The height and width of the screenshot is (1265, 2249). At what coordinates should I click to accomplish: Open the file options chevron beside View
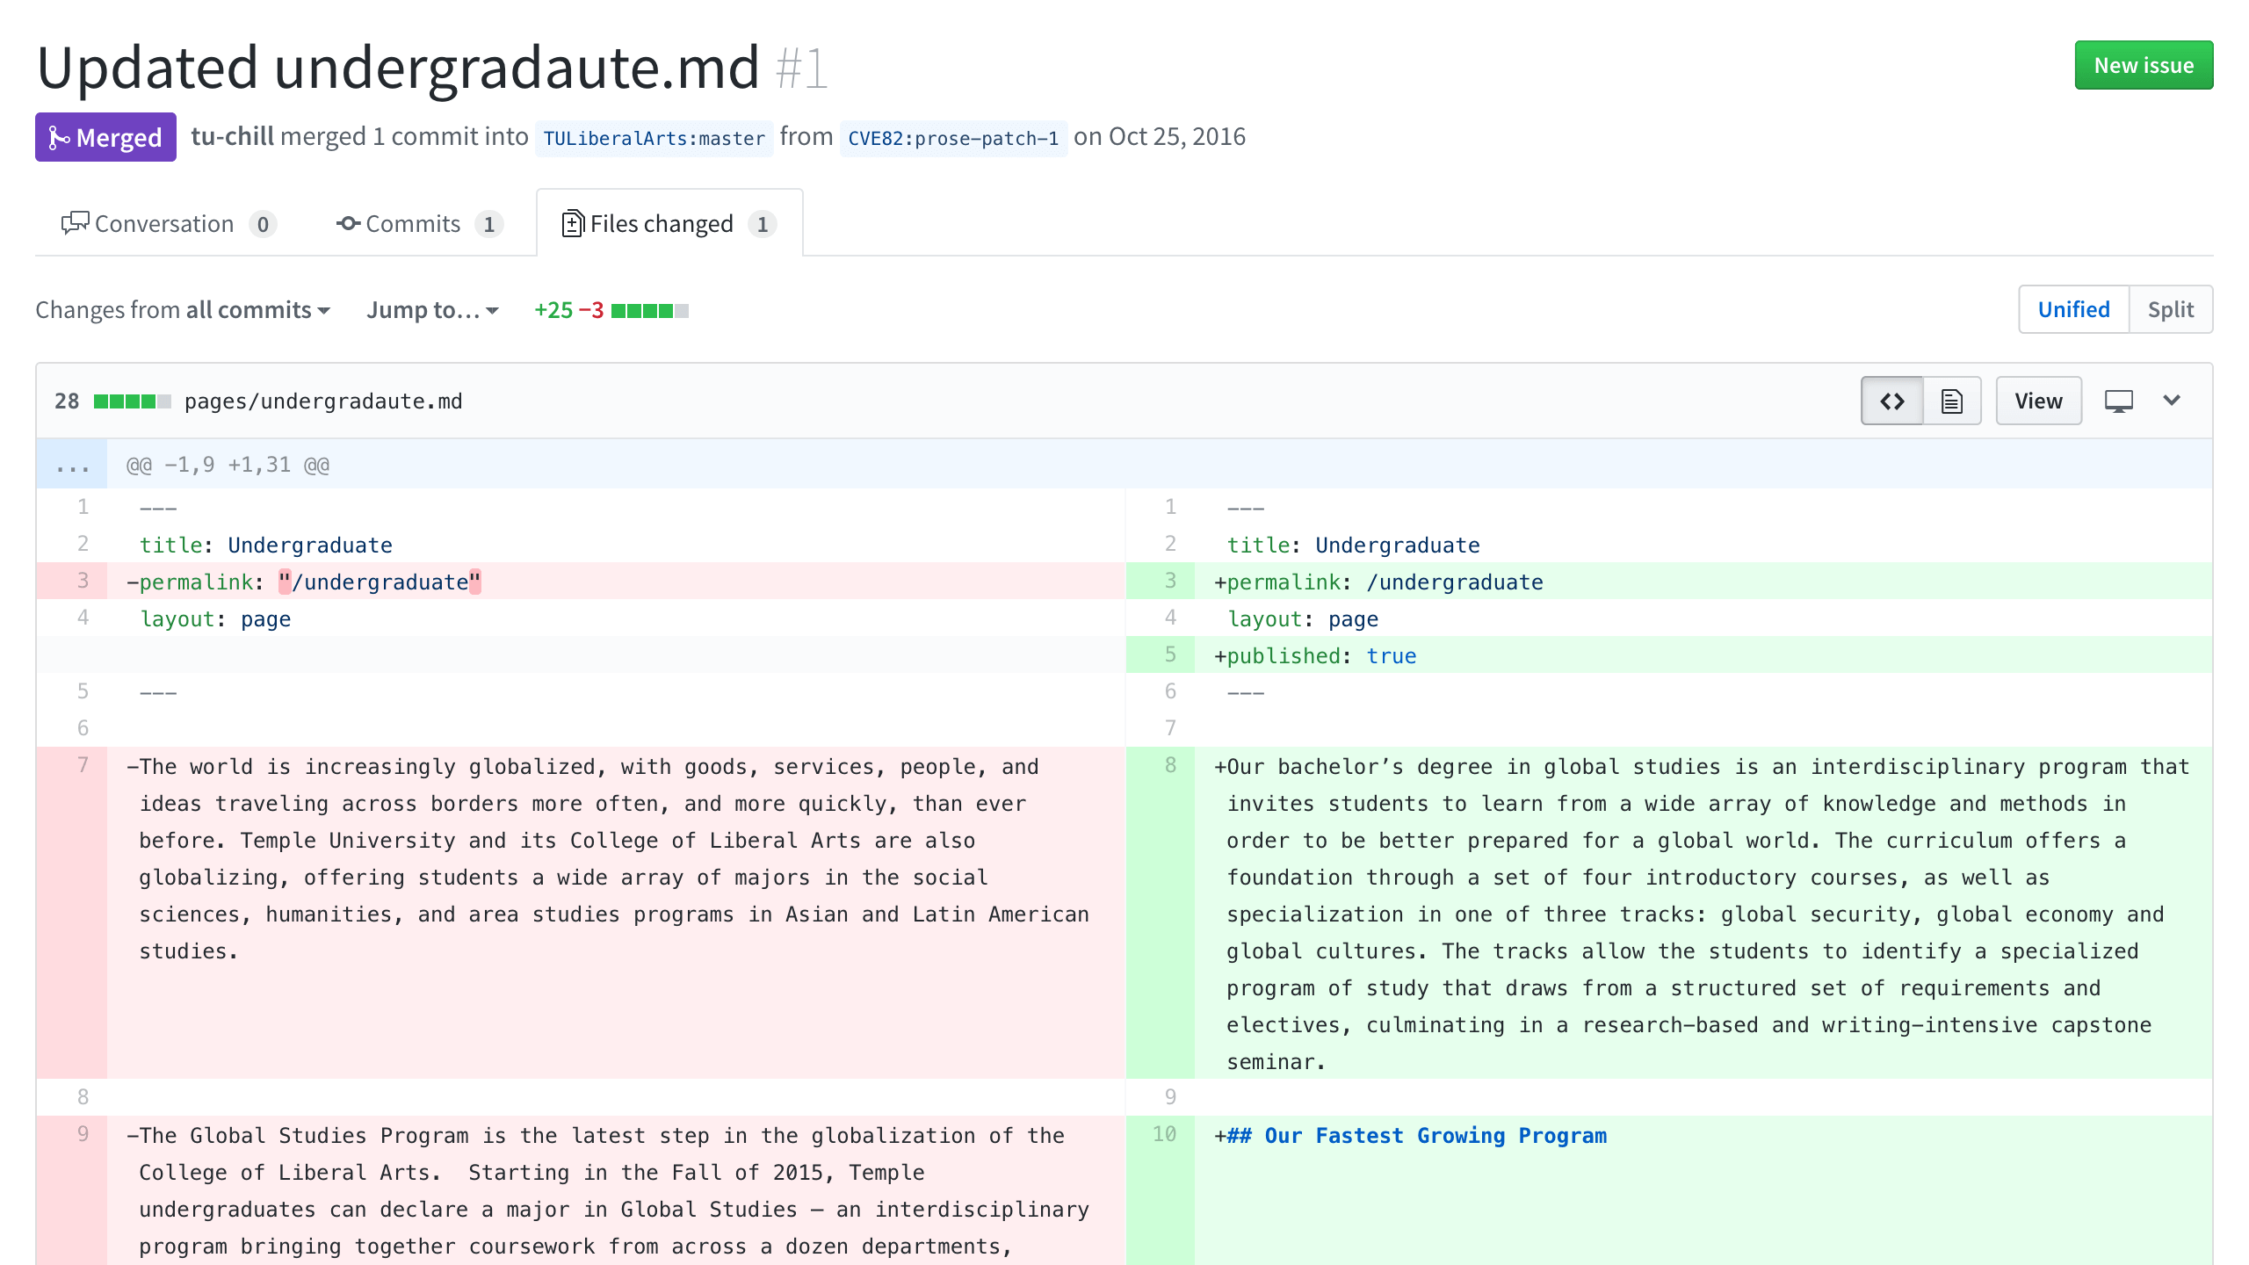tap(2172, 401)
